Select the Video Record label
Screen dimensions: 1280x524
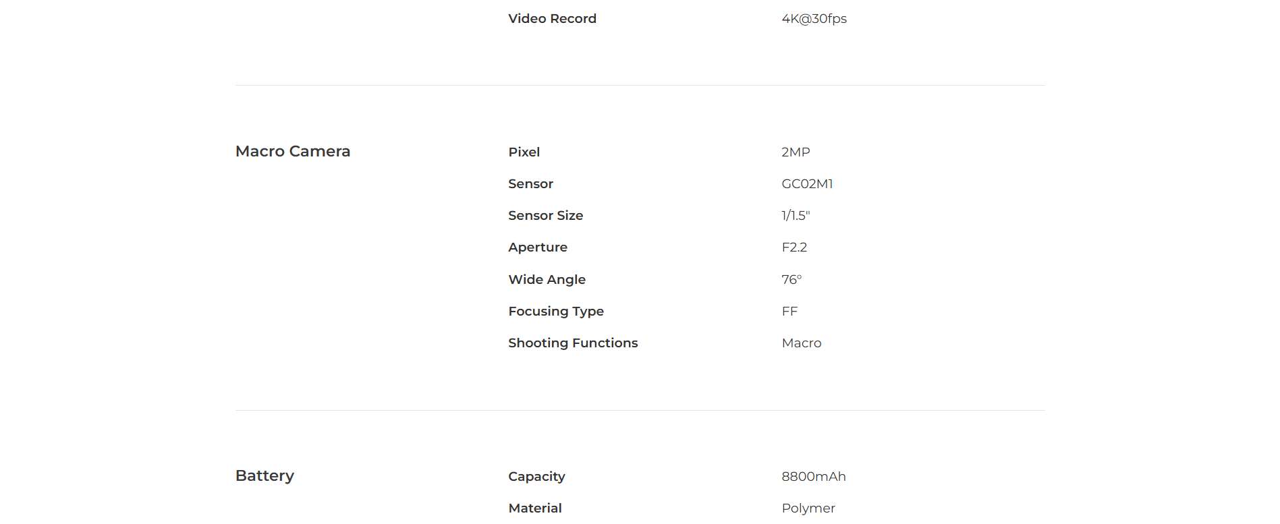tap(552, 19)
